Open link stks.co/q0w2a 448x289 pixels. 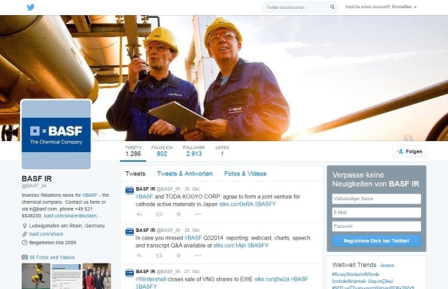(272, 279)
